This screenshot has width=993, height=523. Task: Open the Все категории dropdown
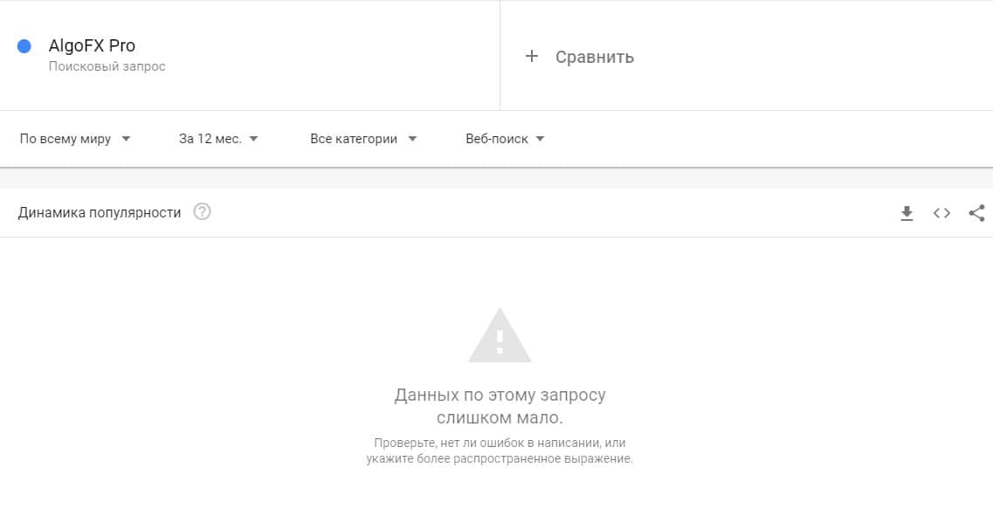click(x=363, y=139)
